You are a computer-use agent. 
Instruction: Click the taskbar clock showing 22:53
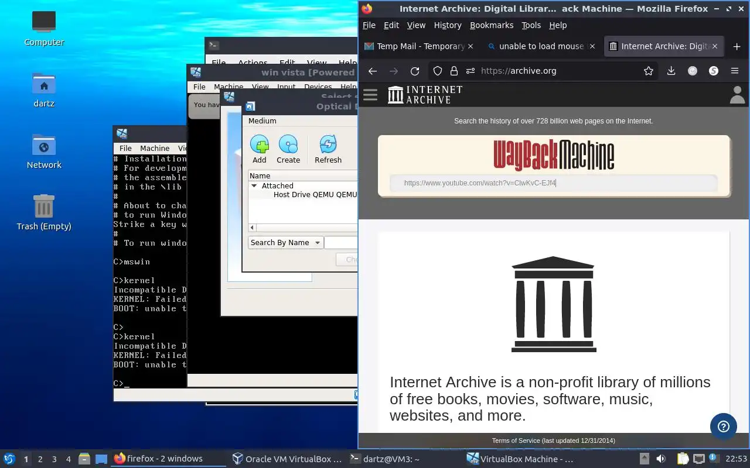coord(737,459)
